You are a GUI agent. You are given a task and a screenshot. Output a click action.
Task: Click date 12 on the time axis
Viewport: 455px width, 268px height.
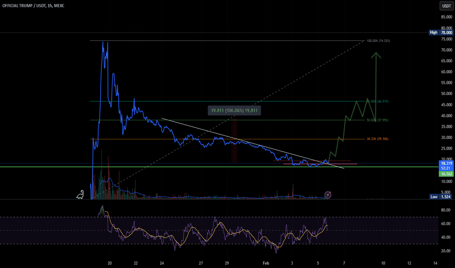click(409, 263)
